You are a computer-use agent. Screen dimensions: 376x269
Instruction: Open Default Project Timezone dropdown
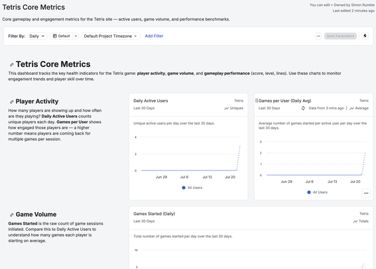tap(111, 36)
